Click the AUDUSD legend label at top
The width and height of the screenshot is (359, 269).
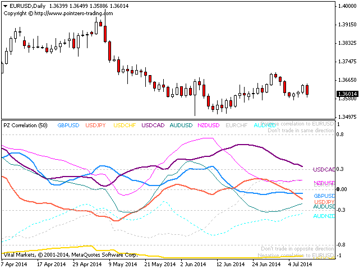(x=181, y=126)
